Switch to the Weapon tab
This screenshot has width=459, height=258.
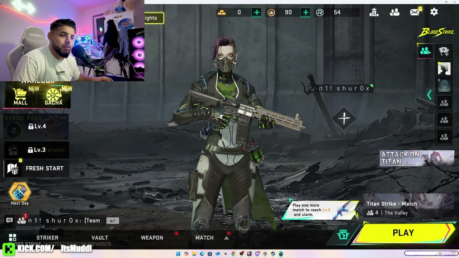click(x=152, y=238)
